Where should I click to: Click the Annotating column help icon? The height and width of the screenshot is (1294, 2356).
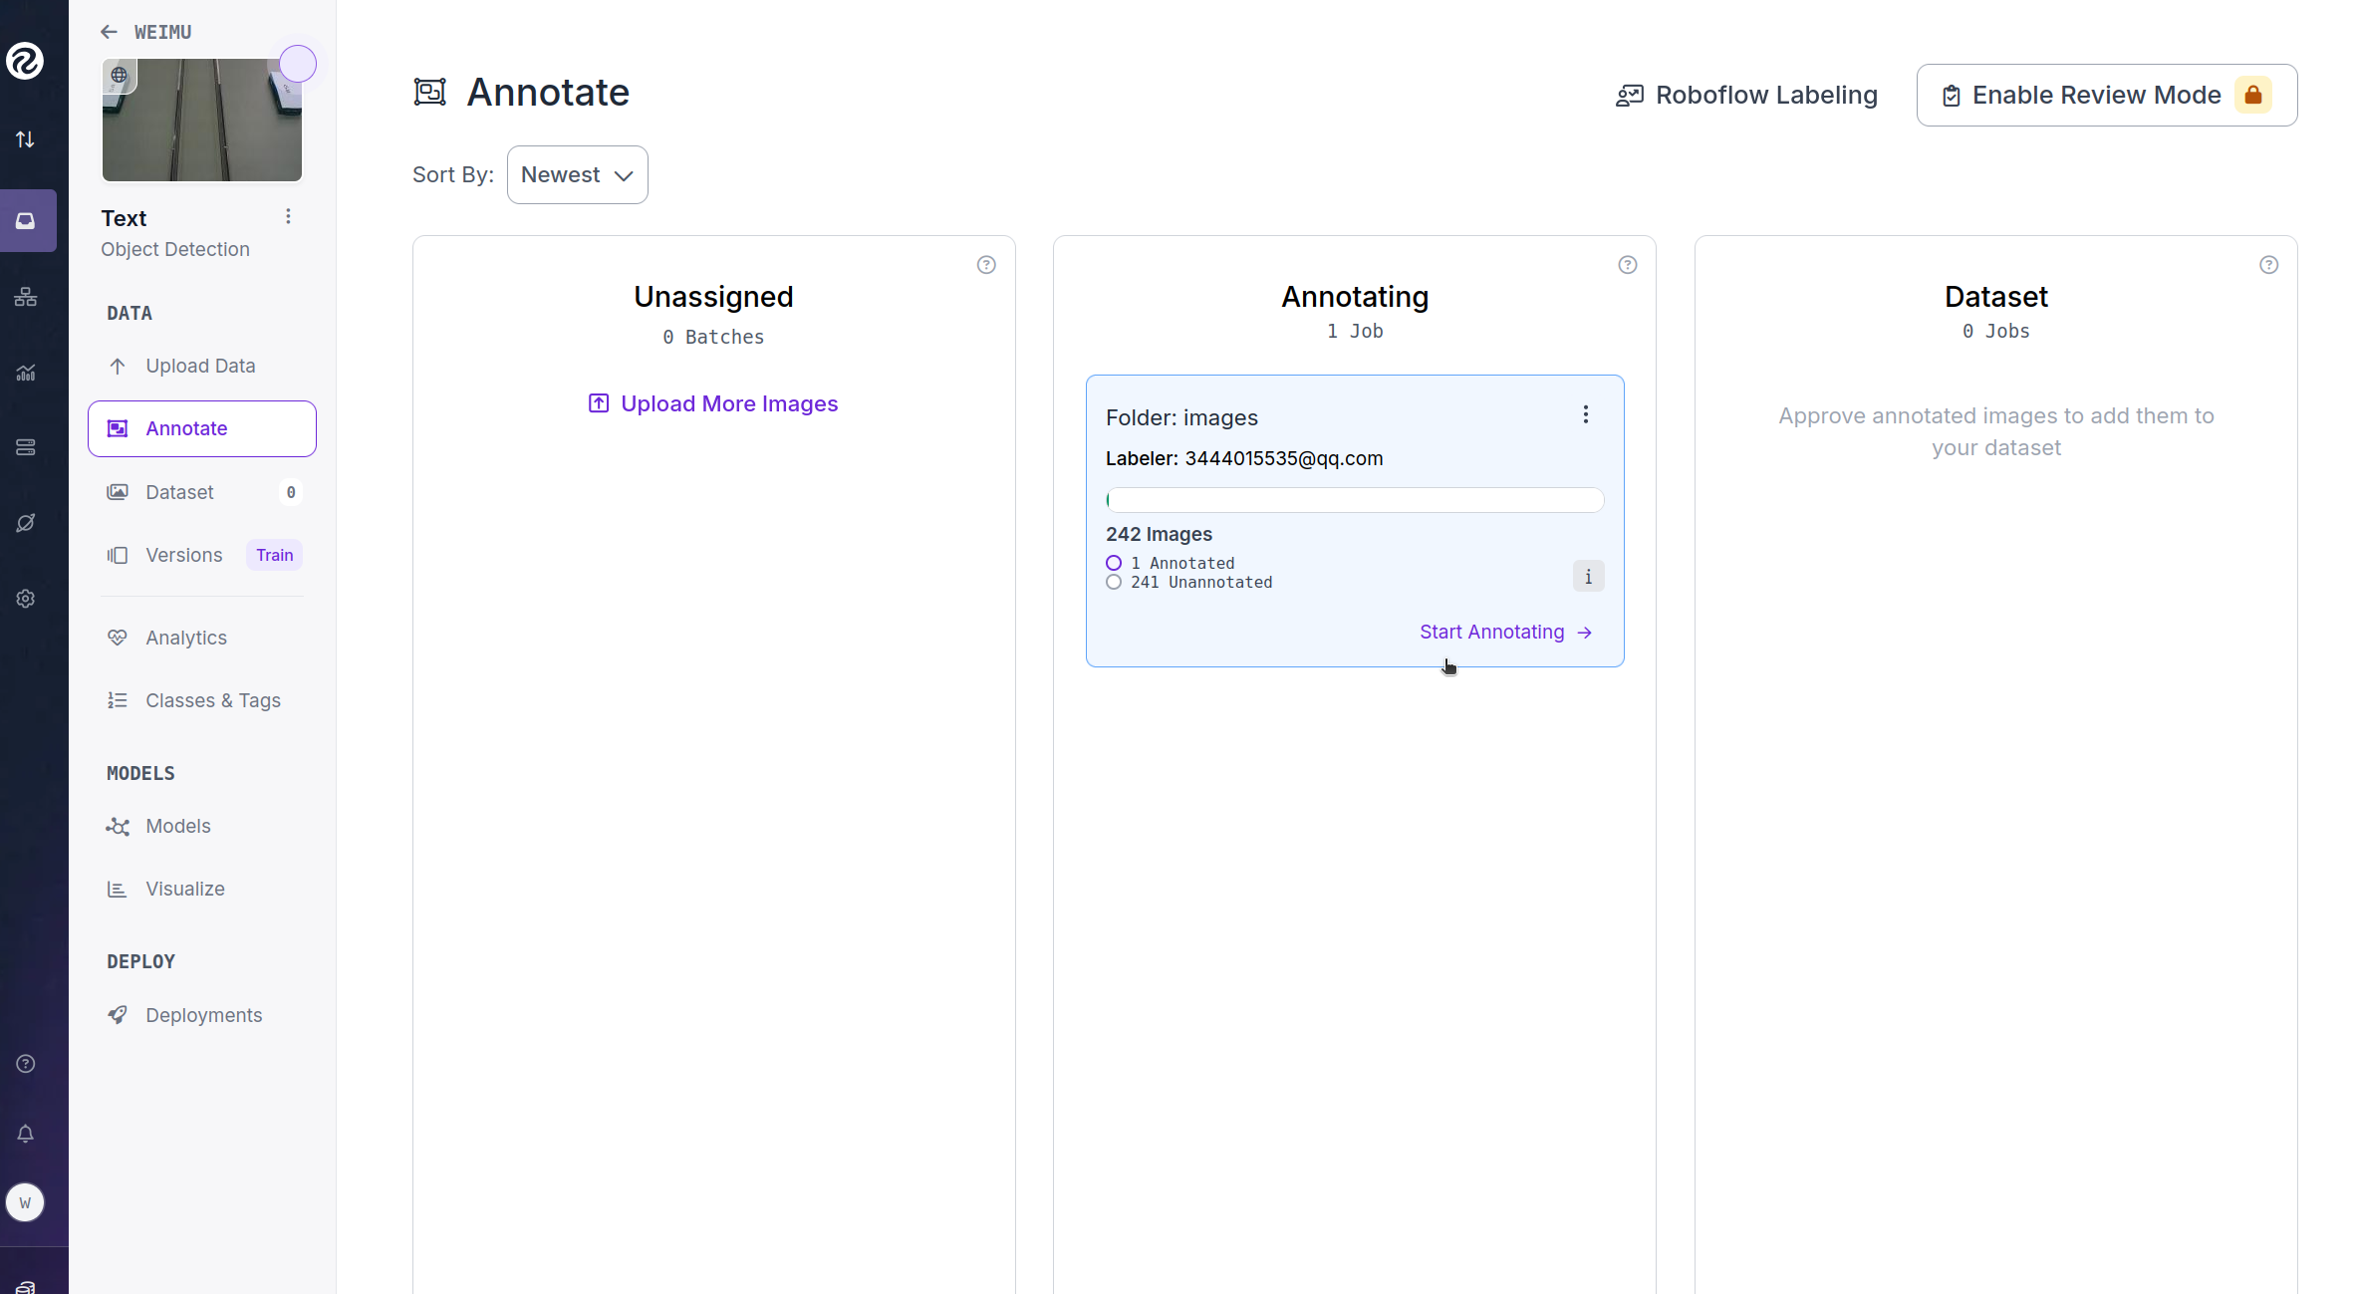click(x=1627, y=265)
